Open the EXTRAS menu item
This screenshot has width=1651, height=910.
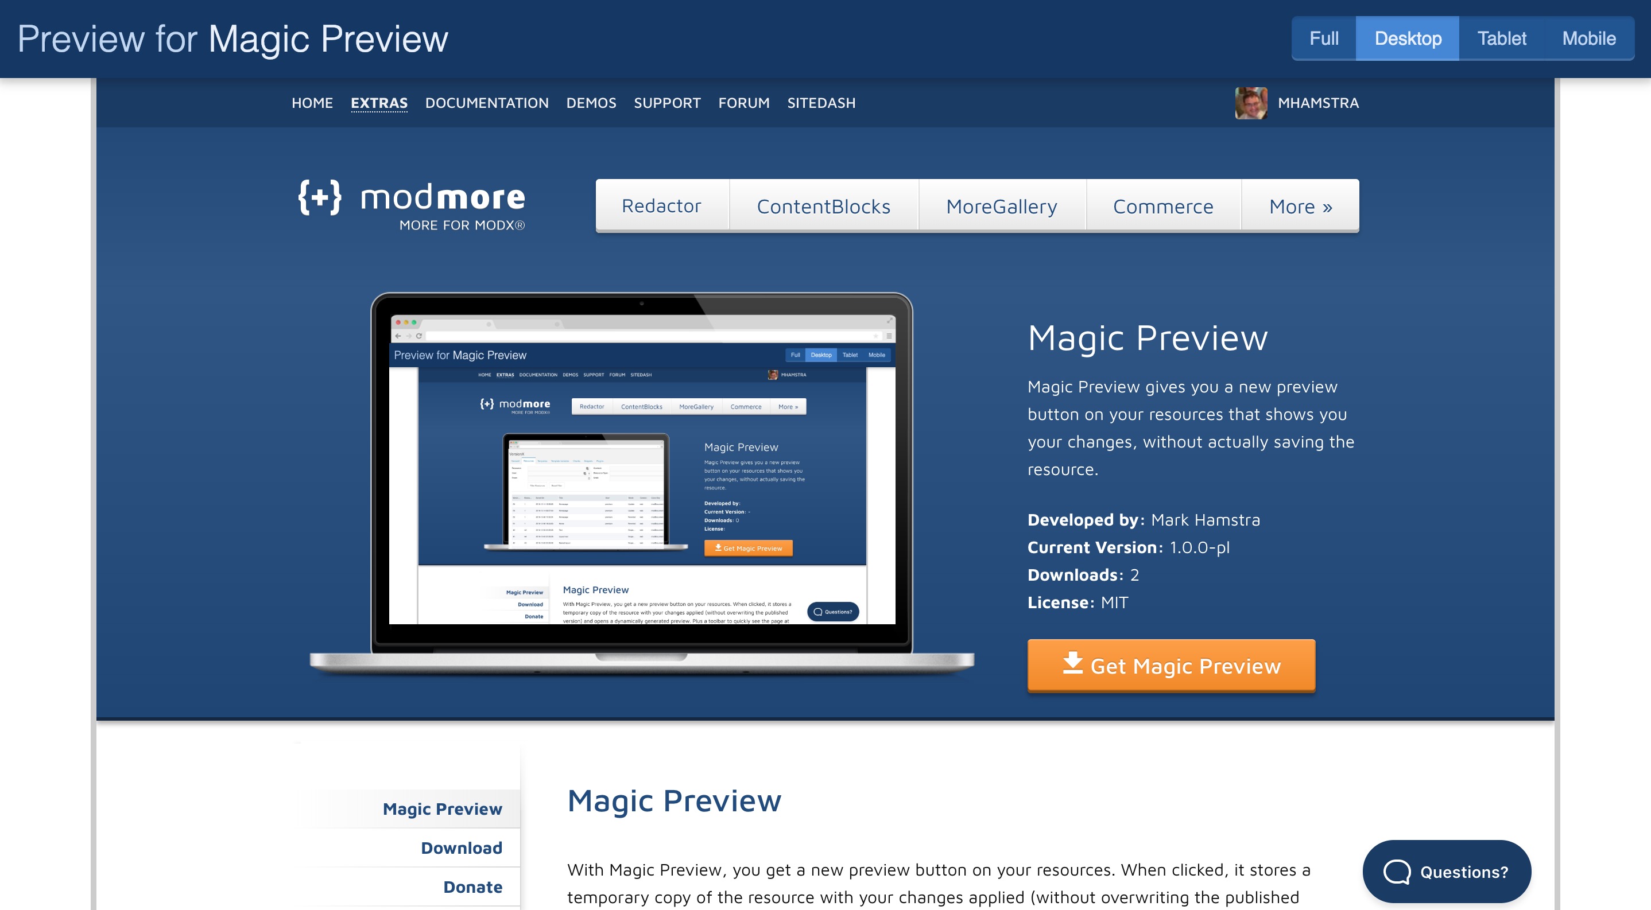click(x=379, y=102)
